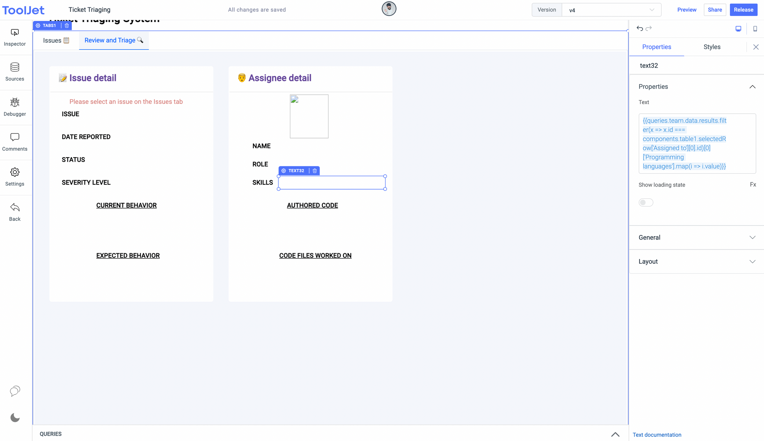Switch to mobile layout view icon
This screenshot has height=441, width=764.
pos(755,29)
